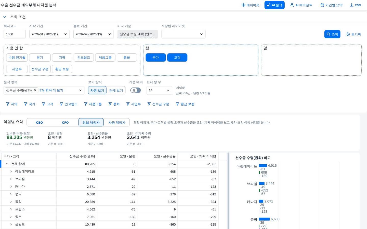Viewport: 367px width, 229px height.
Task: Open the AI 에이전트 person icon
Action: point(292,5)
